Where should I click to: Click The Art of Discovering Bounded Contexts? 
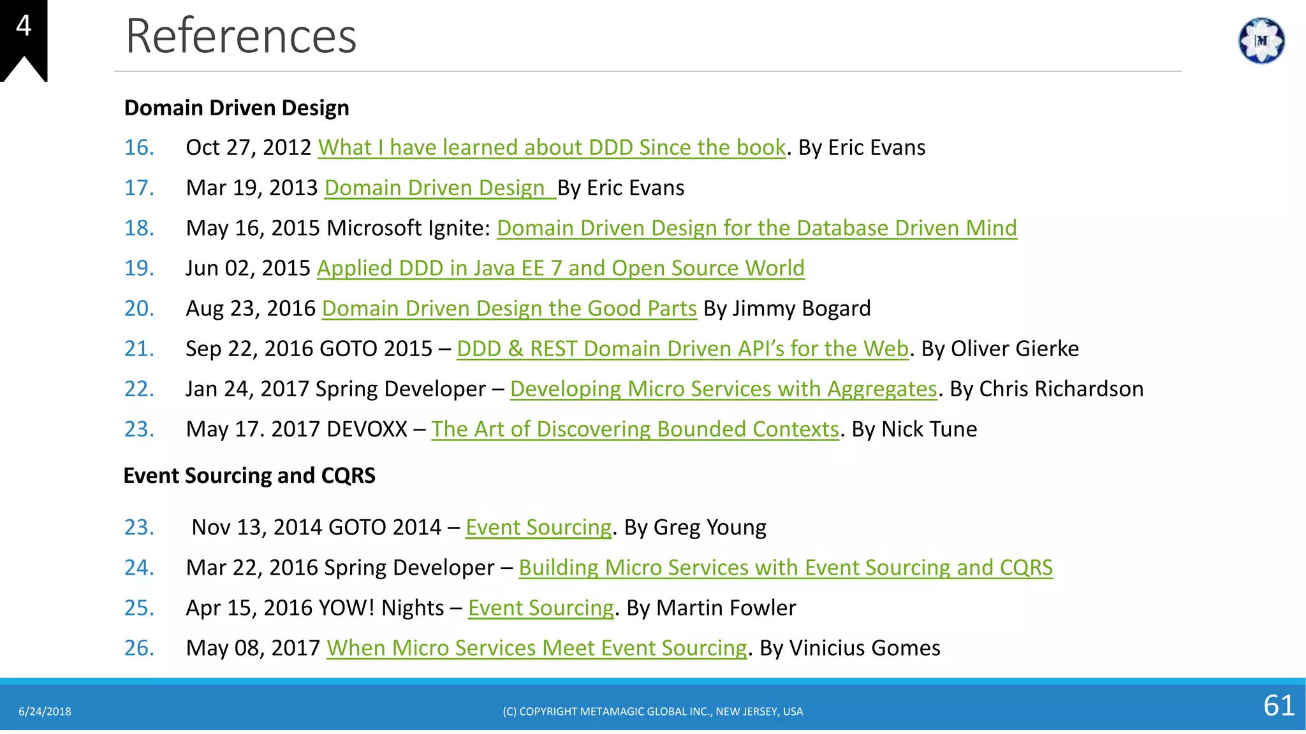coord(635,429)
